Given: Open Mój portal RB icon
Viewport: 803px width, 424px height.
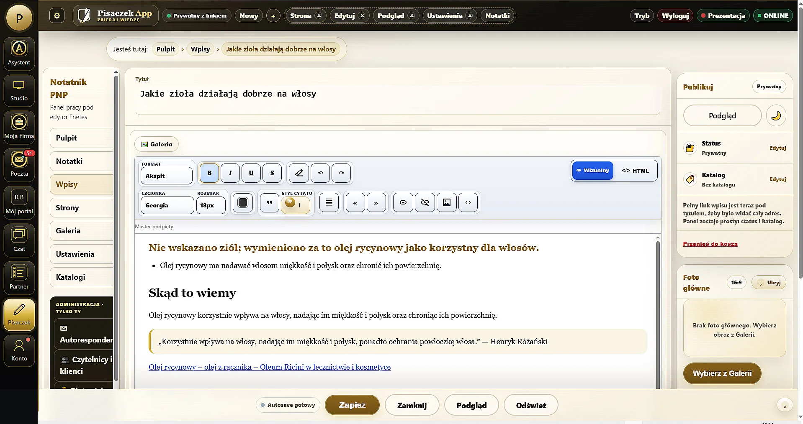Looking at the screenshot, I should 19,202.
